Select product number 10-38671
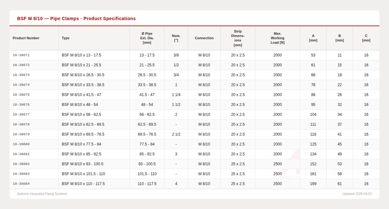This screenshot has height=209, width=389. pyautogui.click(x=21, y=55)
